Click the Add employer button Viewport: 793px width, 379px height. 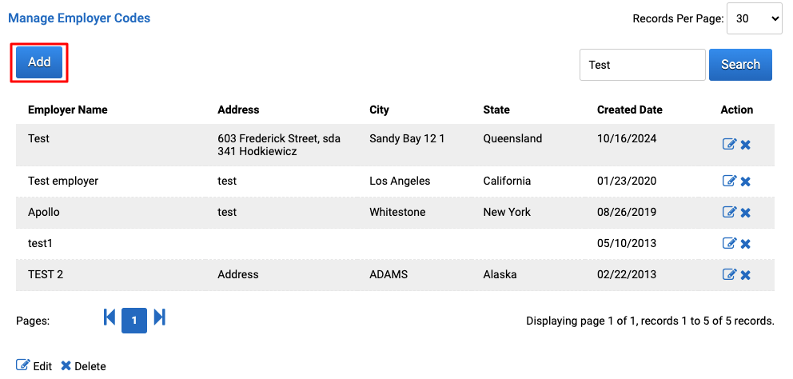(39, 62)
